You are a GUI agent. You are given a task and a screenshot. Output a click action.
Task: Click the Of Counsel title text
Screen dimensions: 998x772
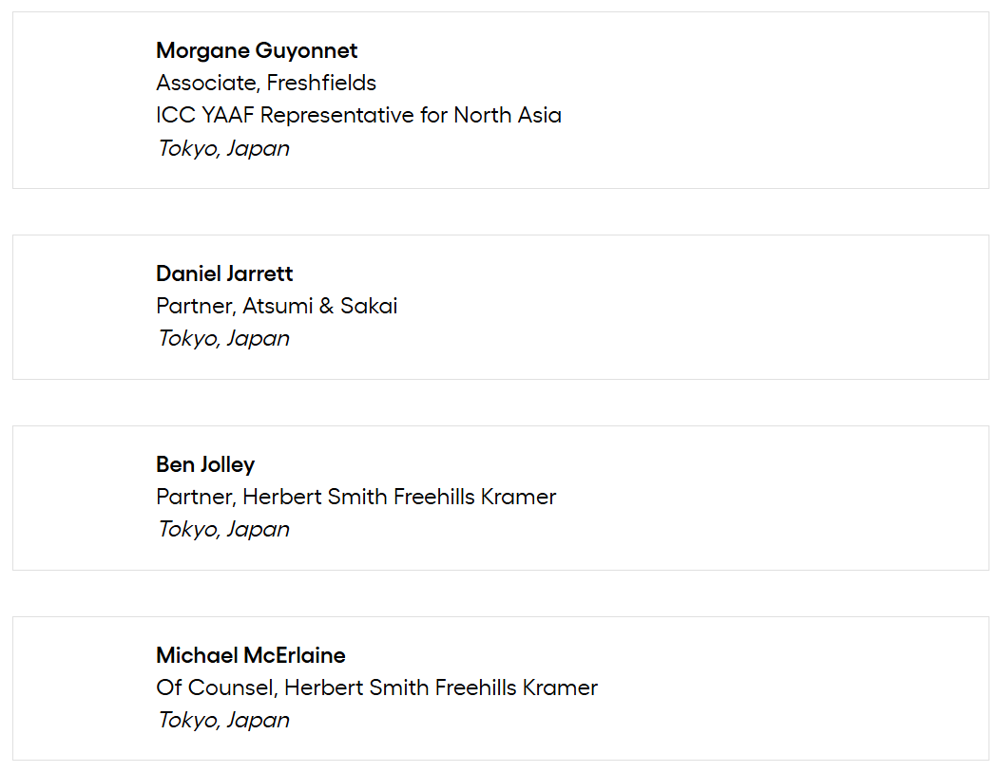click(x=215, y=687)
